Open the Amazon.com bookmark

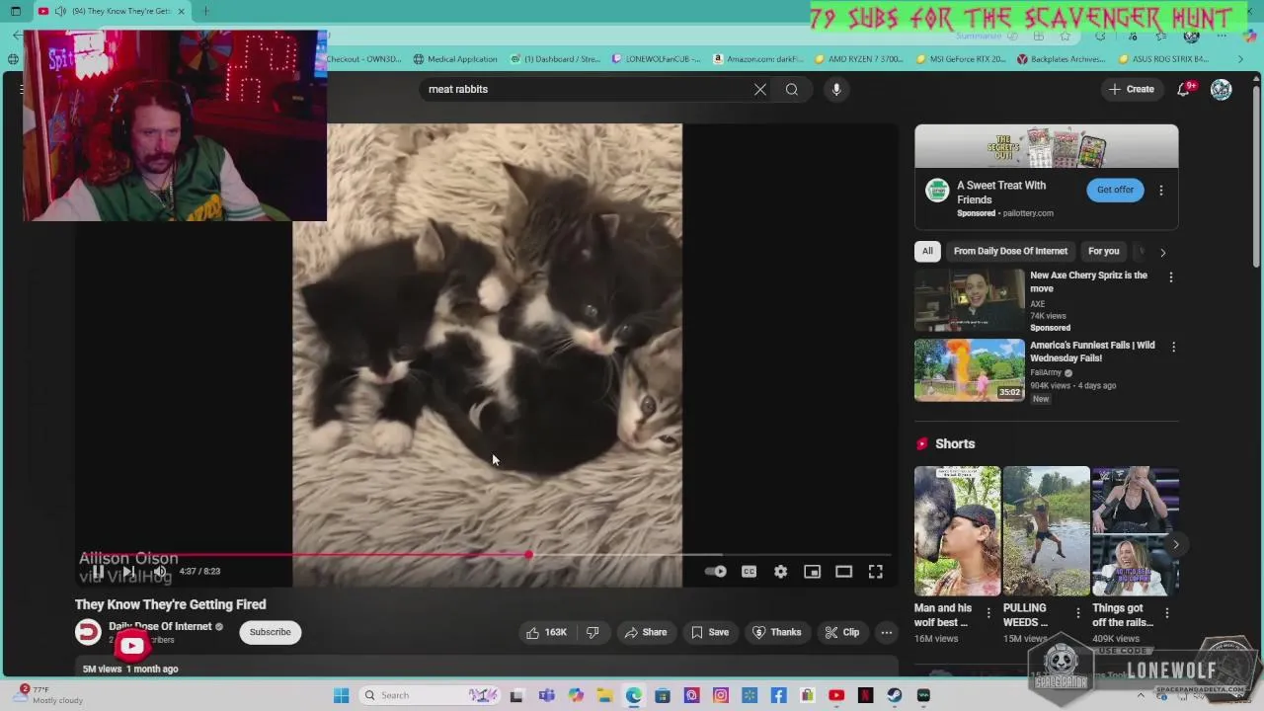point(757,59)
